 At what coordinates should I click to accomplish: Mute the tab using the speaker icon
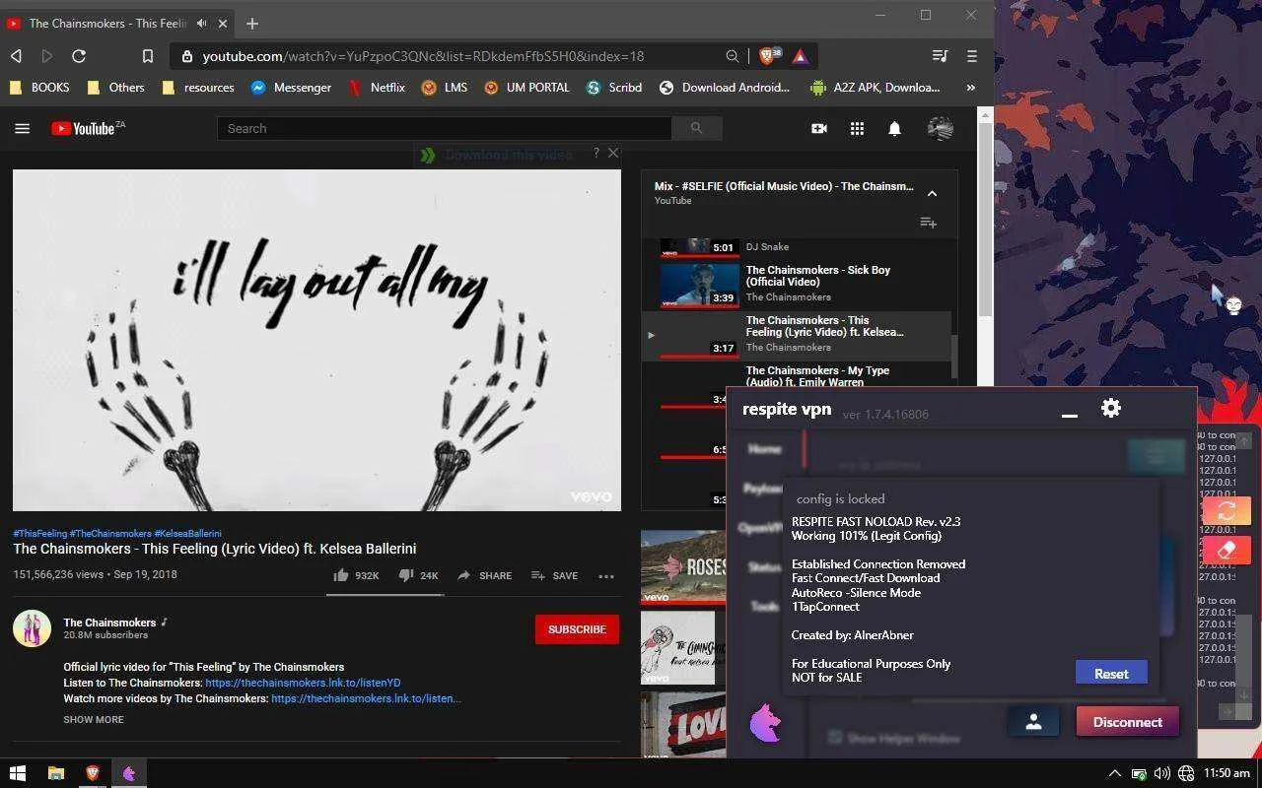202,23
